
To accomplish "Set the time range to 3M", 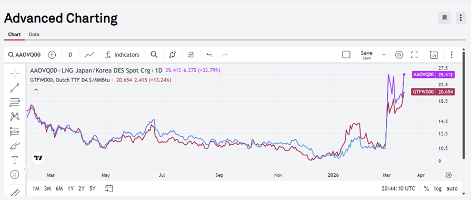I will click(x=47, y=188).
